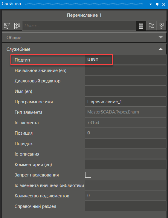Click the key icon in toolbar
Image resolution: width=168 pixels, height=218 pixels.
tap(161, 26)
